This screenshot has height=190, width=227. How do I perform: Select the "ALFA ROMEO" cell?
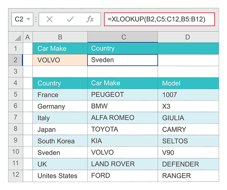[123, 118]
